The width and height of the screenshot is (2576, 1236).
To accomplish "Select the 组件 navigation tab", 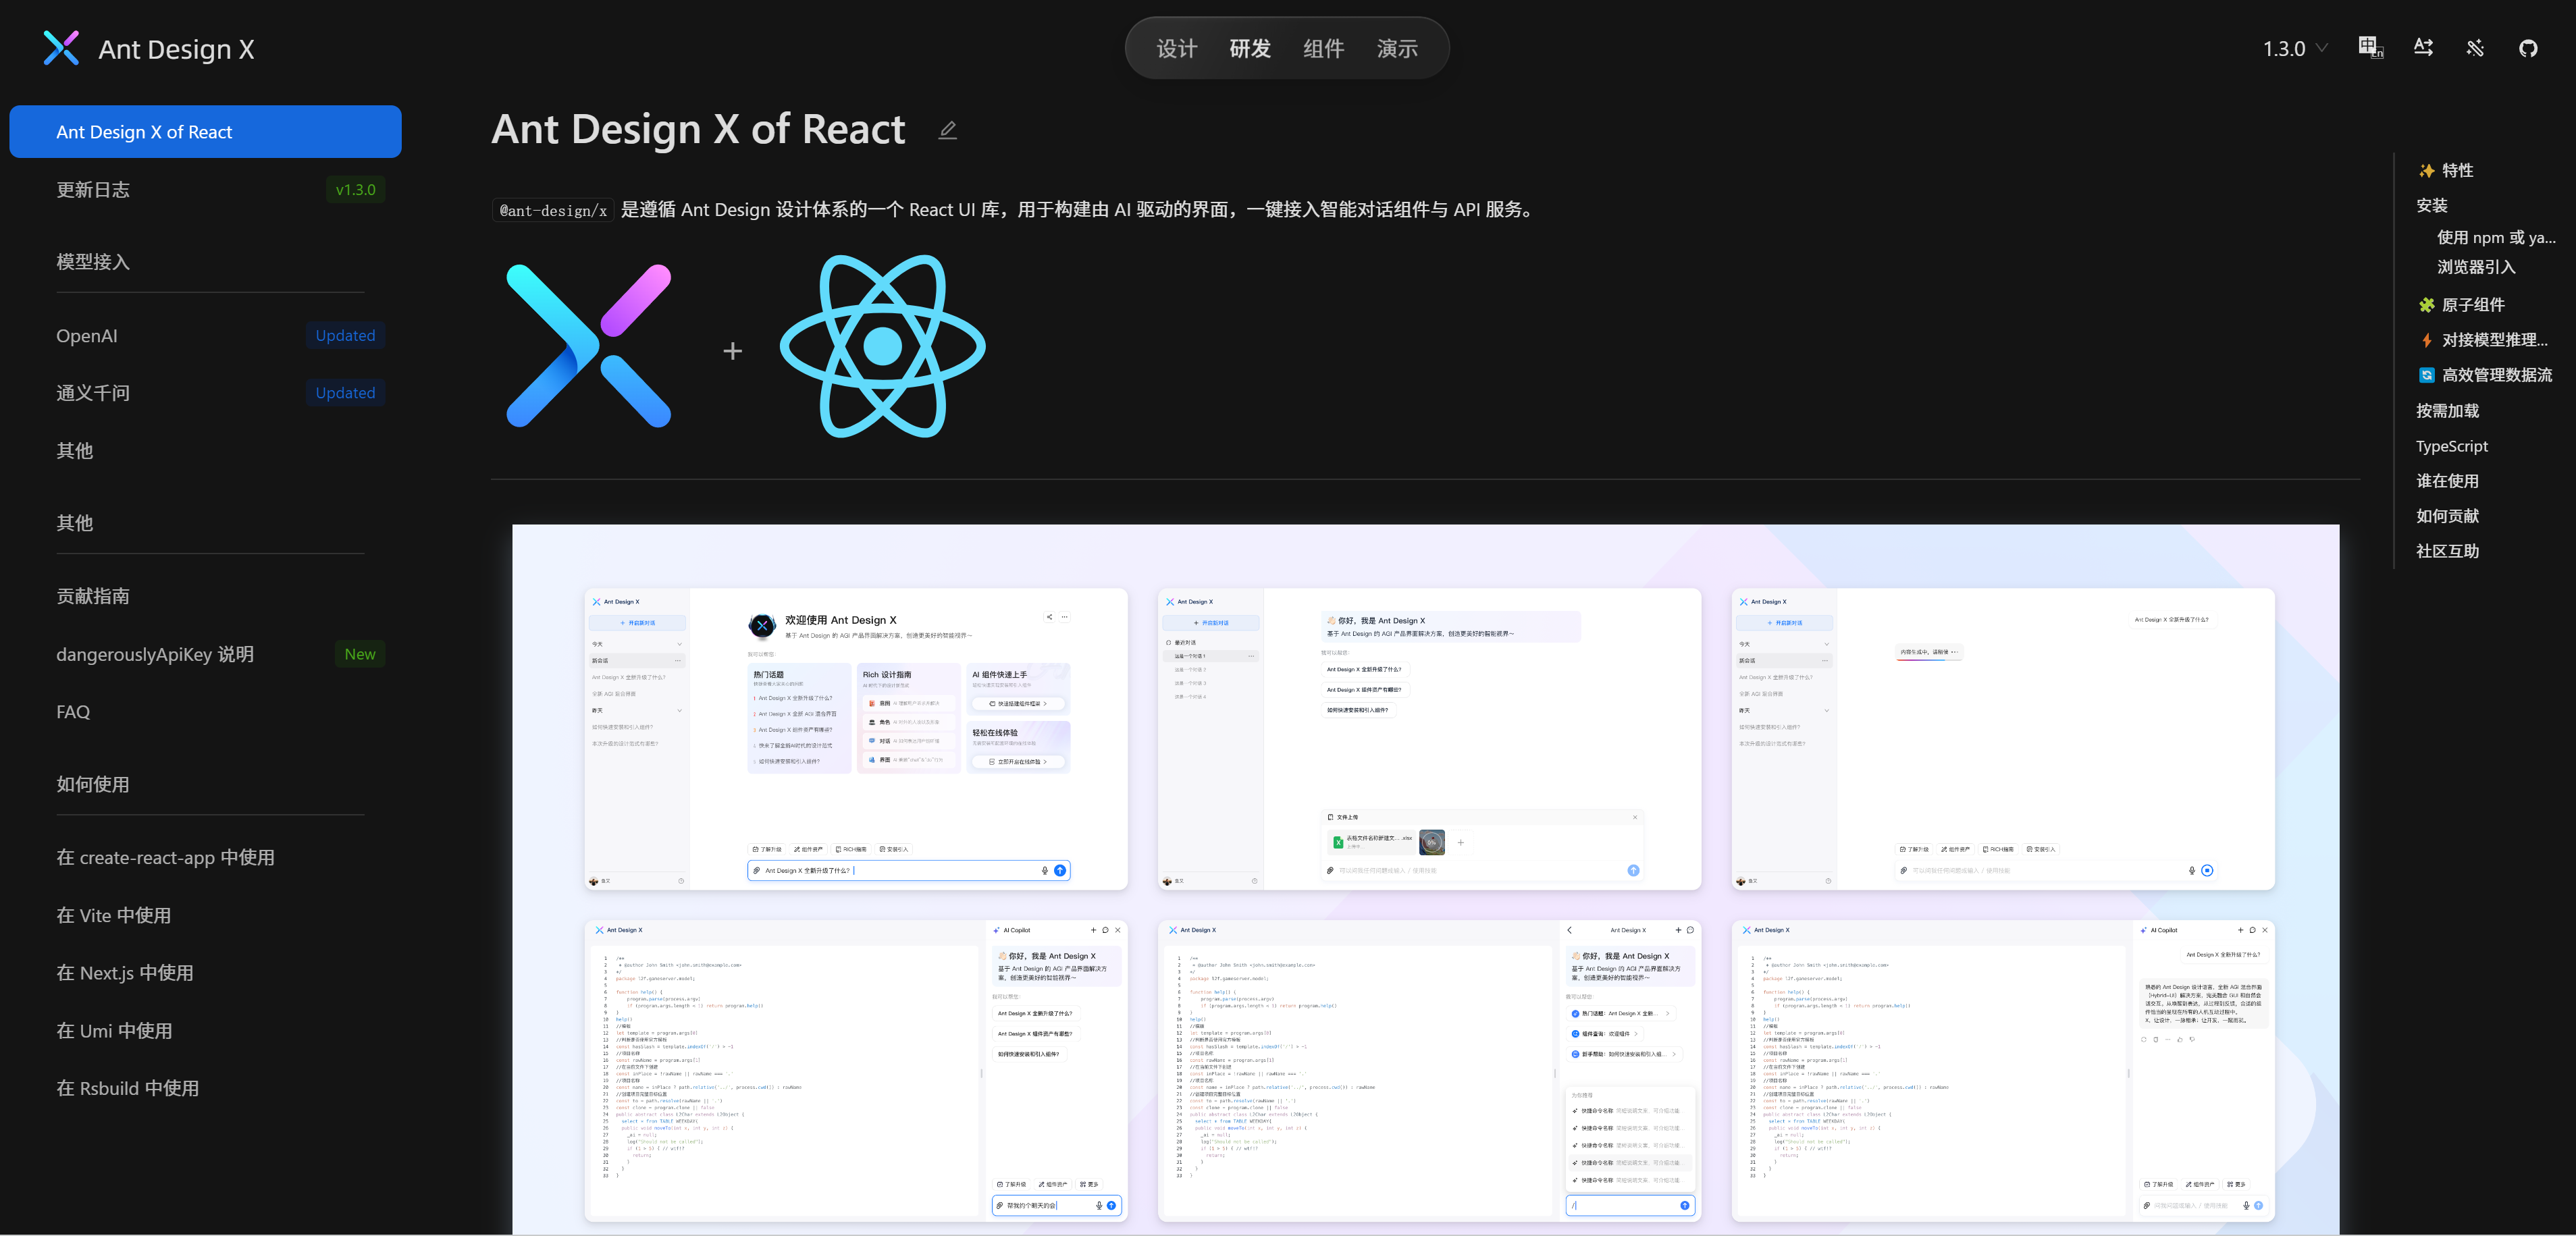I will (x=1323, y=48).
